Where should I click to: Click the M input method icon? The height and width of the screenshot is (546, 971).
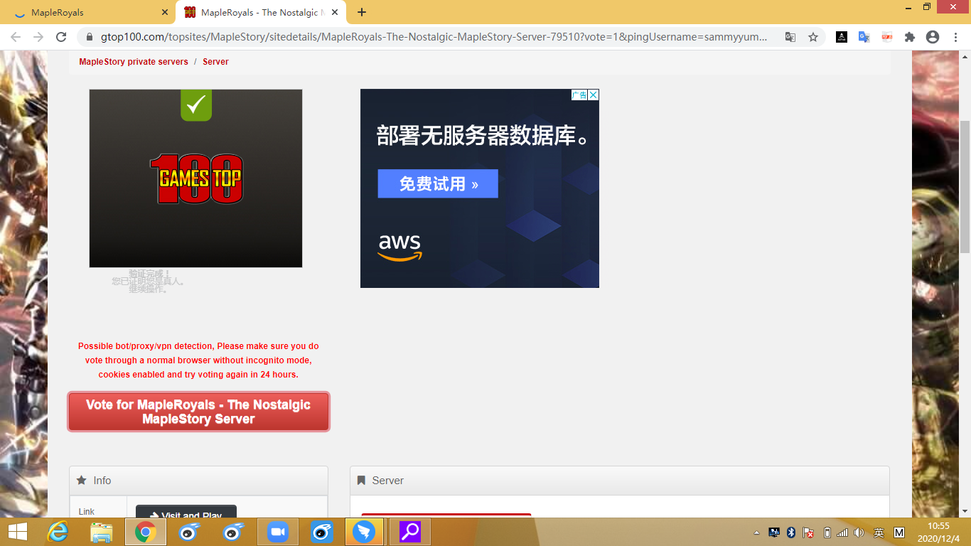pyautogui.click(x=898, y=532)
